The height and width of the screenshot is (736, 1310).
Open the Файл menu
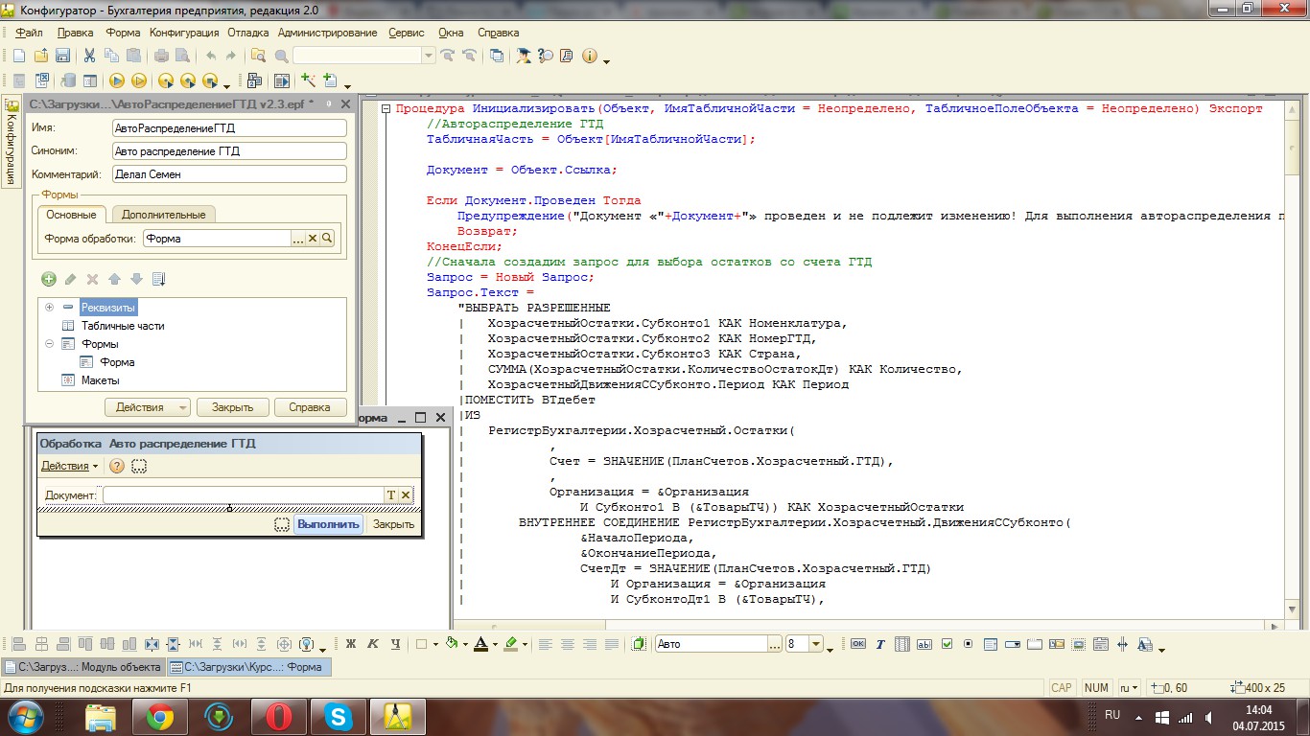29,33
